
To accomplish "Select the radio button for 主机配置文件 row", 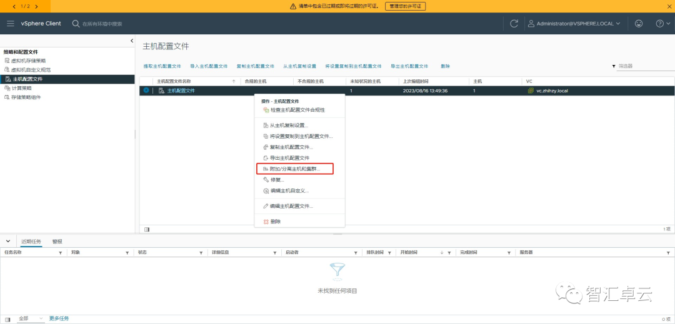I will pos(146,91).
